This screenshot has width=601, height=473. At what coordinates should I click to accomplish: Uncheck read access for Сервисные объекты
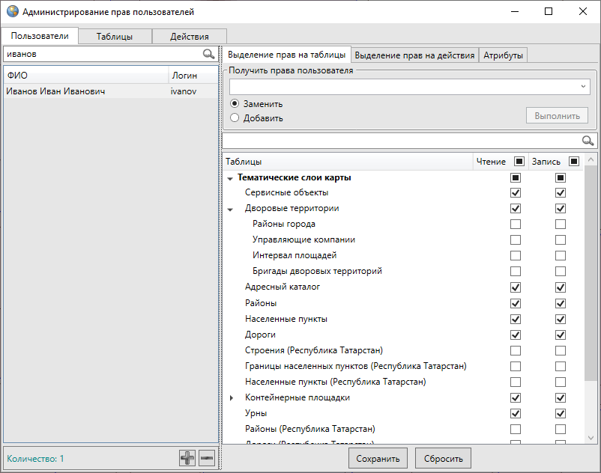pyautogui.click(x=516, y=193)
